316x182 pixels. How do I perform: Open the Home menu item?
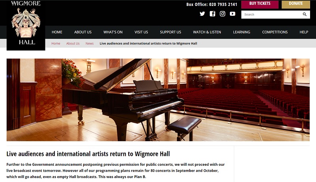tap(57, 32)
